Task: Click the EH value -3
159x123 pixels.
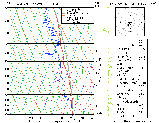Action: [141, 105]
